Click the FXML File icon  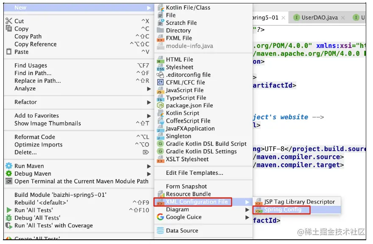[x=161, y=38]
